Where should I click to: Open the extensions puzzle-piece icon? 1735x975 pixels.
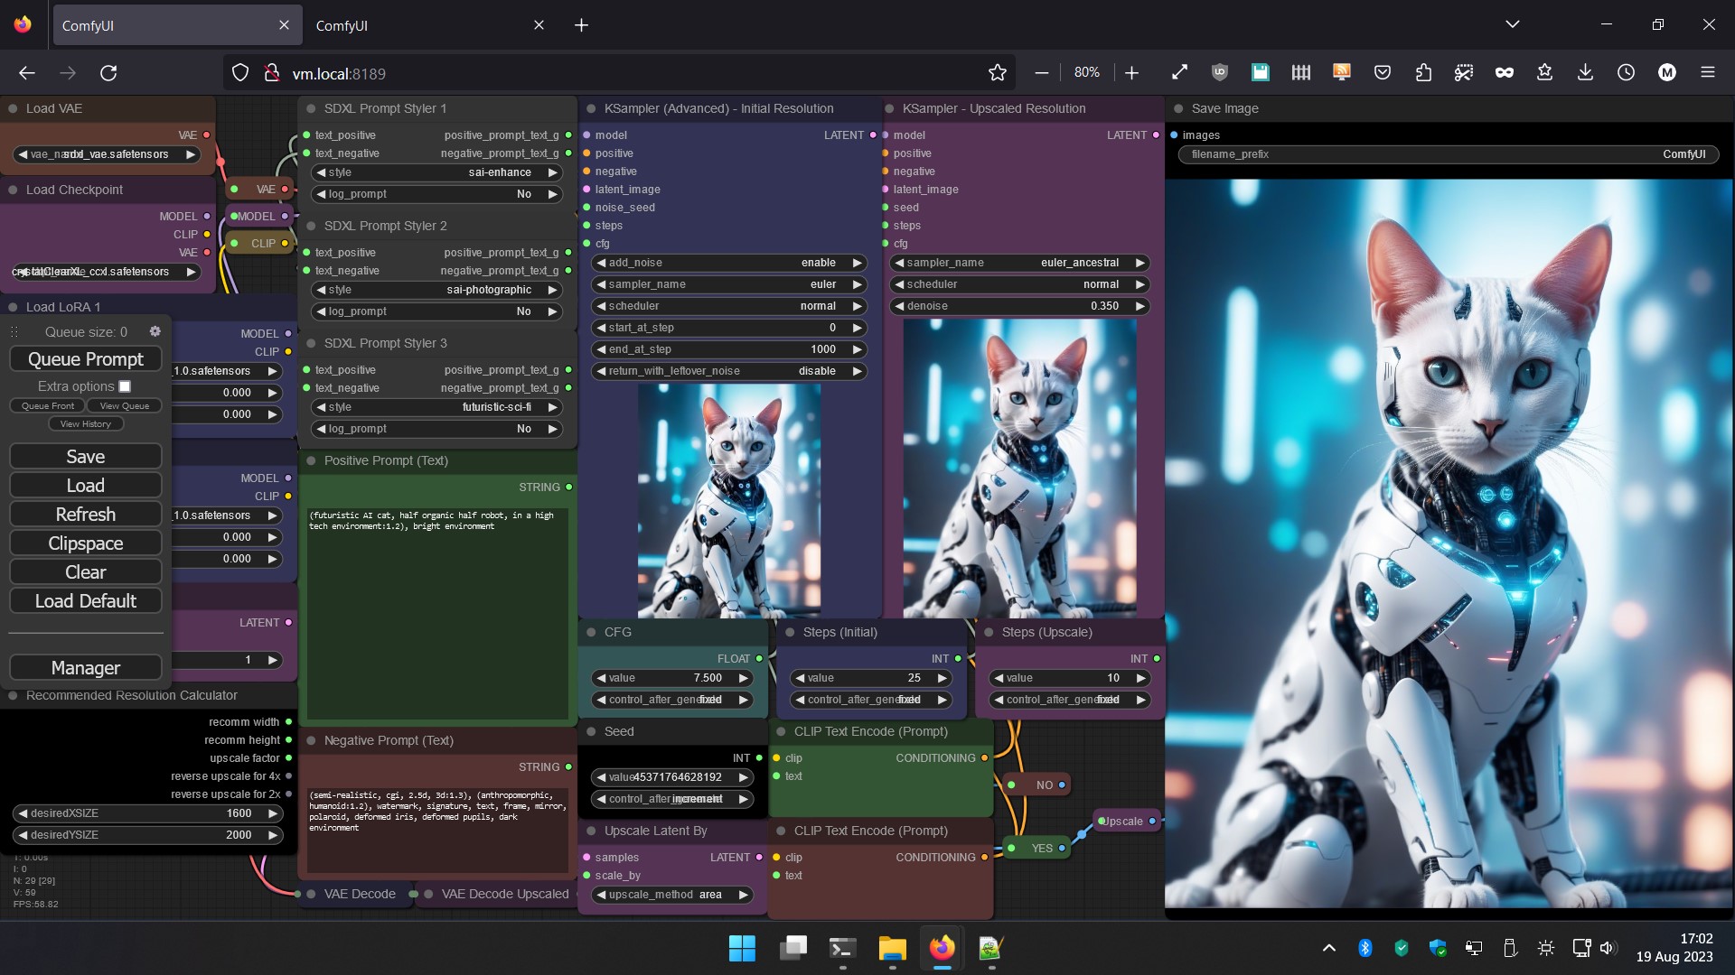[1423, 73]
